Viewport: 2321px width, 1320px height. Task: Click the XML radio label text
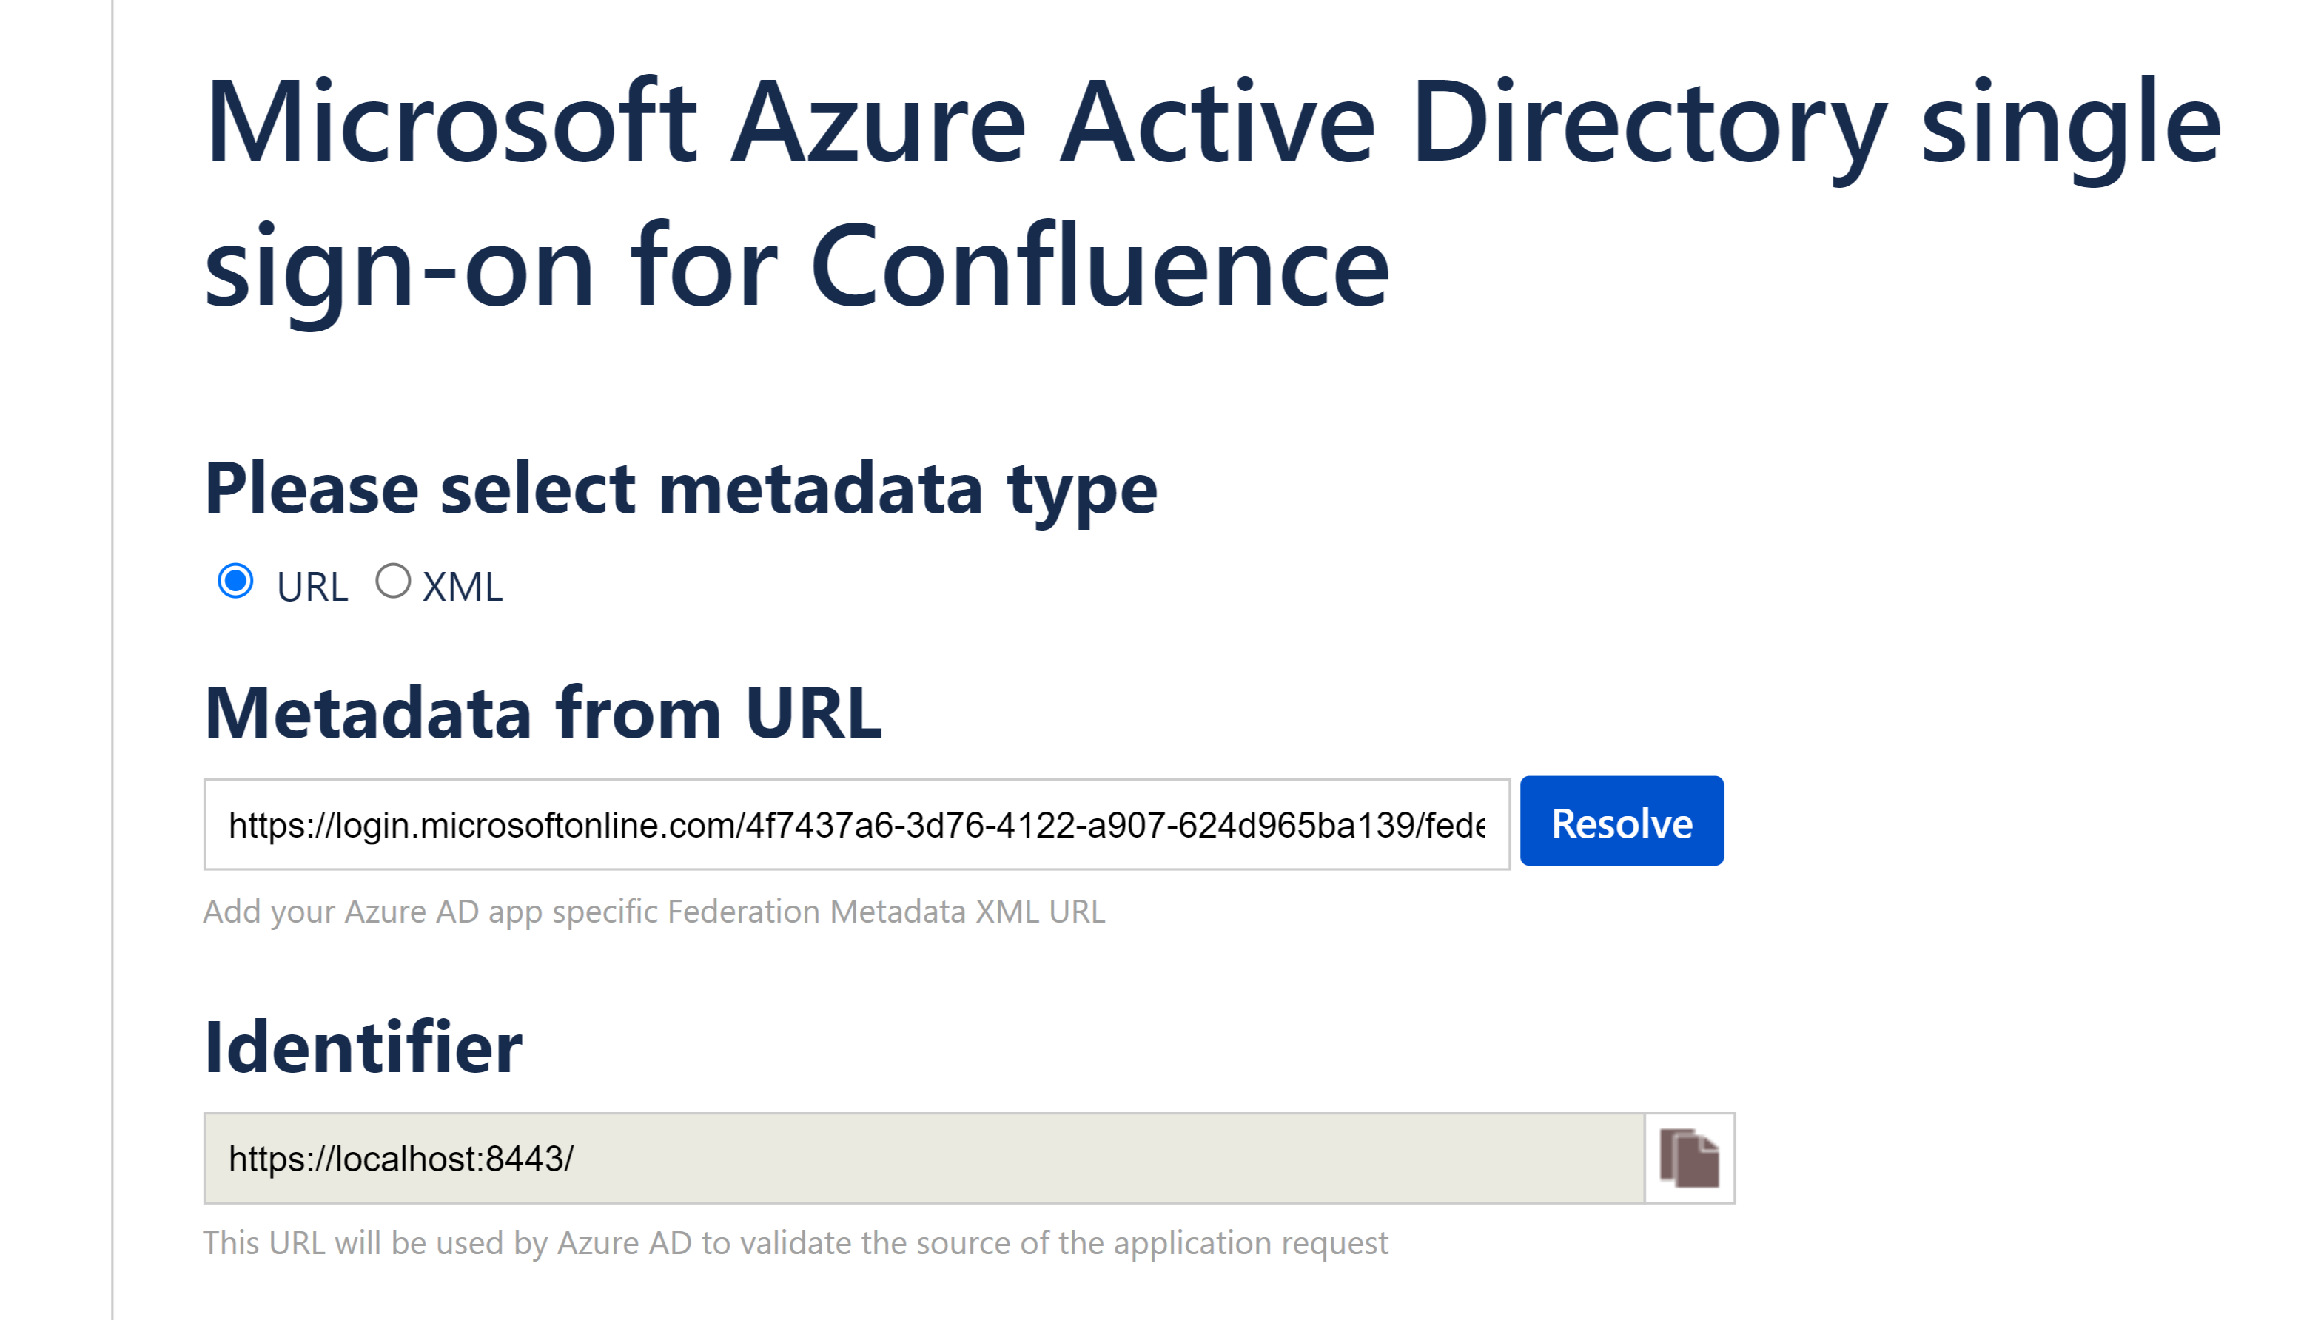[x=463, y=587]
